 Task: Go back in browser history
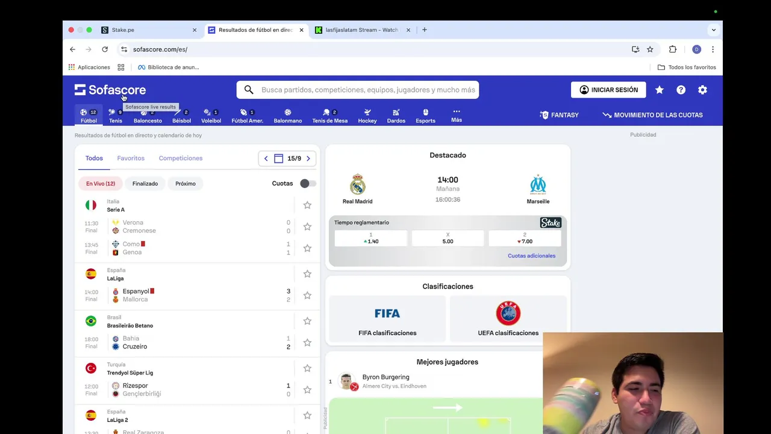72,49
